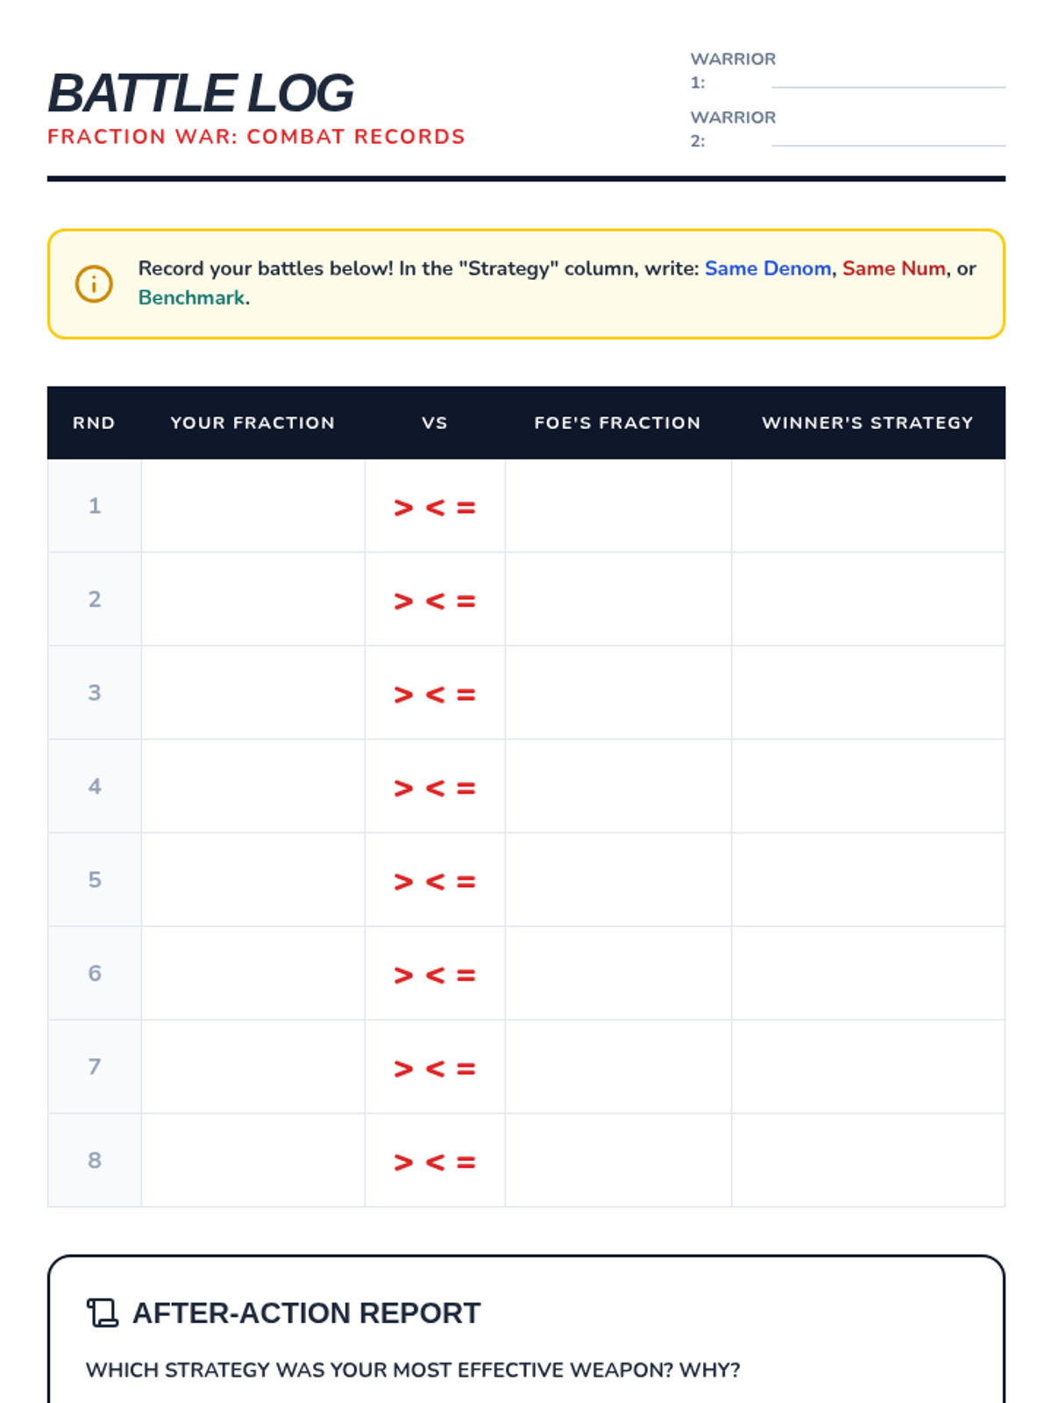Click the greater-than symbol in round 5

click(403, 881)
